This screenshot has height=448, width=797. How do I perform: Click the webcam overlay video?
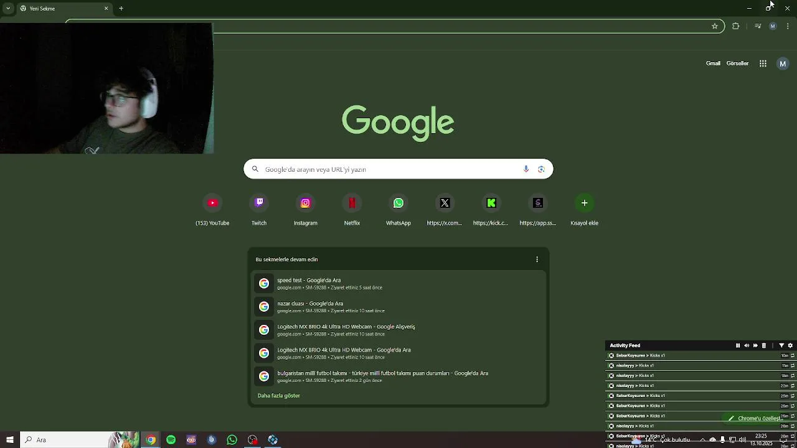(106, 88)
